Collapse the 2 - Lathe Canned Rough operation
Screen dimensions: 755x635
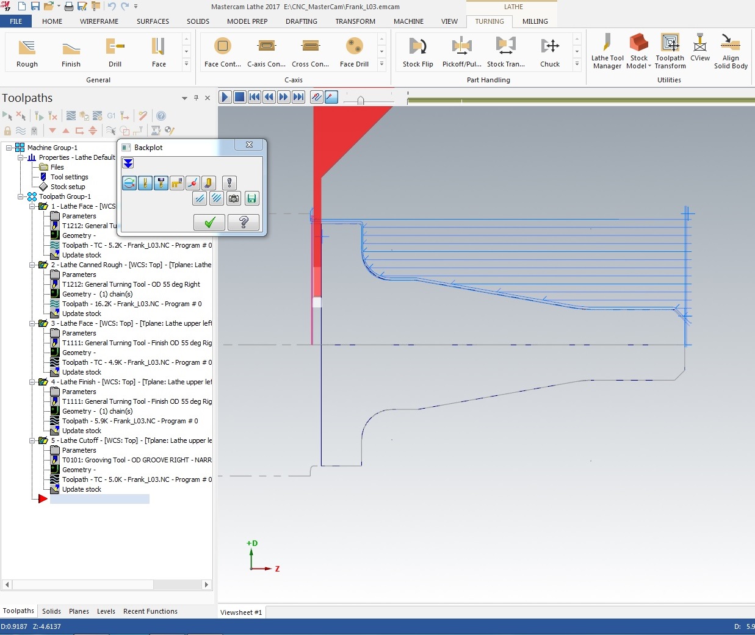32,265
